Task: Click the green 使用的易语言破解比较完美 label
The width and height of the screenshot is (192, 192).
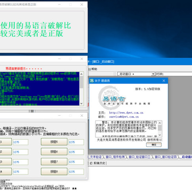Action: point(36,29)
